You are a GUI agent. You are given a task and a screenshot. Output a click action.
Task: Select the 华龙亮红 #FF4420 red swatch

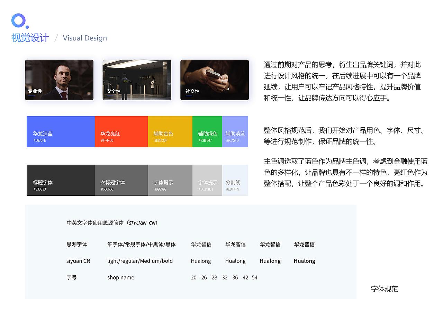point(121,131)
